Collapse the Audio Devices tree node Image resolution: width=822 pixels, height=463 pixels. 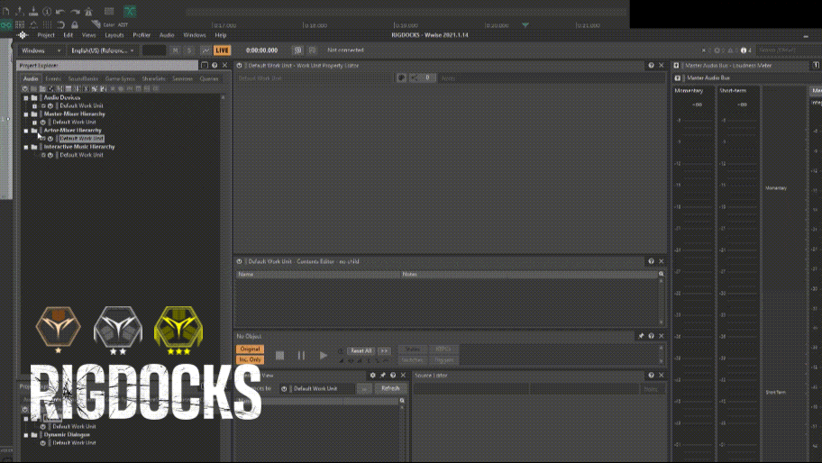tap(25, 98)
